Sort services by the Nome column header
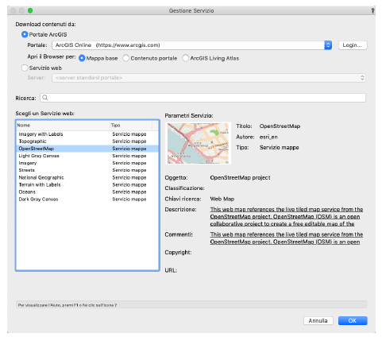 coord(63,125)
